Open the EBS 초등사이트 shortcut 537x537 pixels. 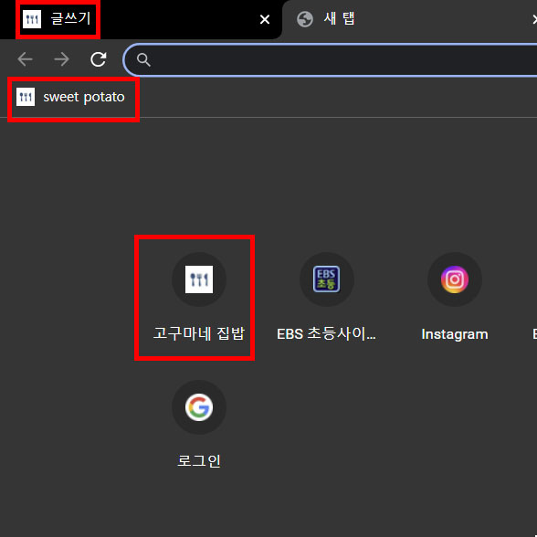326,297
